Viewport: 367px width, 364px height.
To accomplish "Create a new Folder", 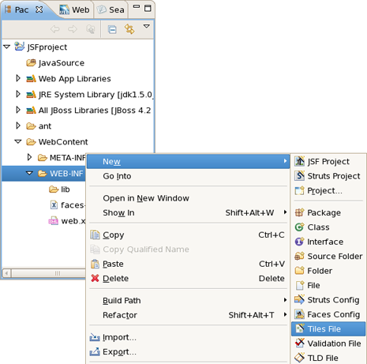I will pyautogui.click(x=328, y=271).
